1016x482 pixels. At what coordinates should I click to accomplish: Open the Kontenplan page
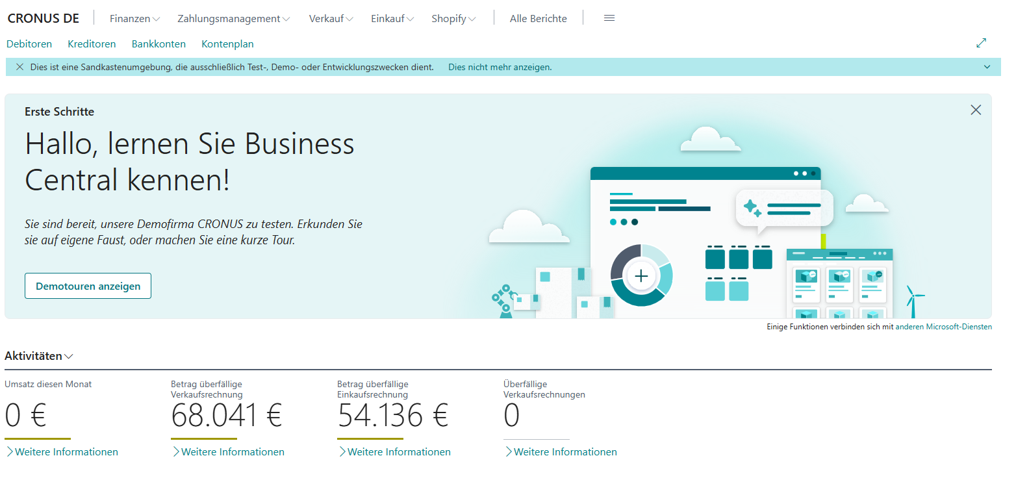click(x=227, y=44)
